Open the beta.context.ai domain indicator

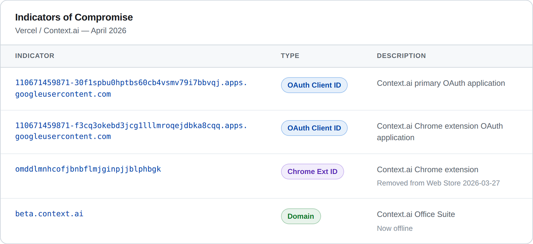click(49, 214)
